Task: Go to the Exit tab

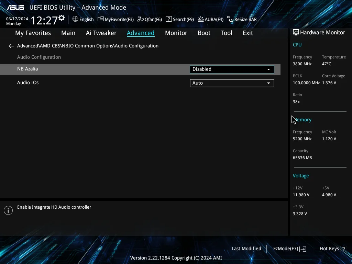Action: tap(248, 33)
